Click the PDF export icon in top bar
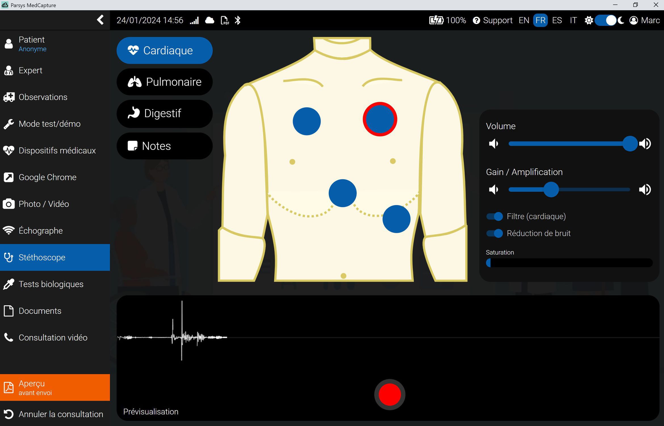664x426 pixels. [x=225, y=20]
